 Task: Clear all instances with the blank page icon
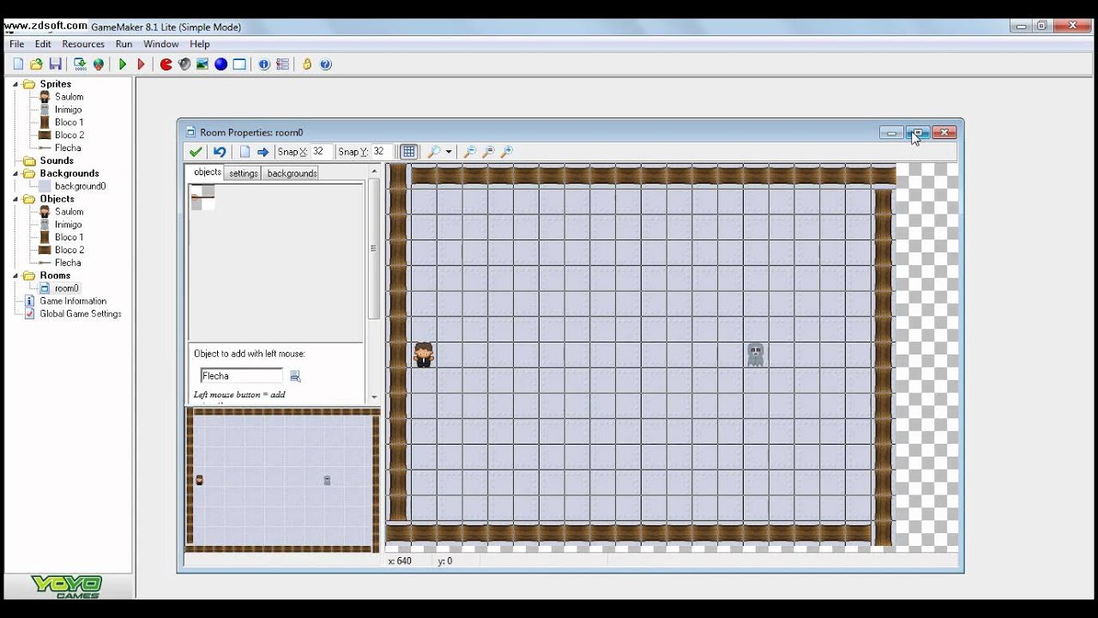tap(244, 152)
